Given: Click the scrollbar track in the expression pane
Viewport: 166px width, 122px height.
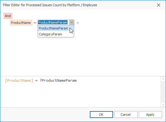Looking at the screenshot, I should click(163, 92).
